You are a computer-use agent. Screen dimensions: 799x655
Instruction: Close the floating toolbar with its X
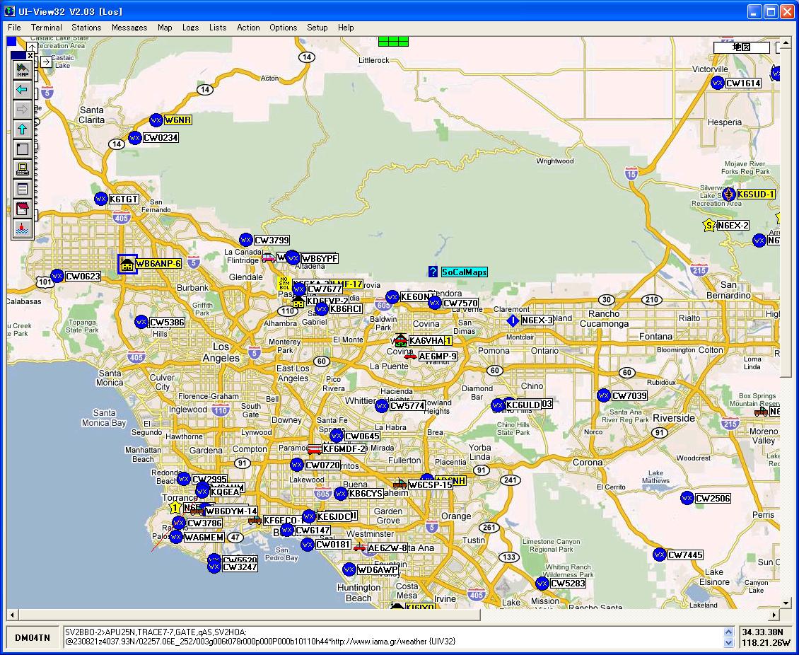click(x=30, y=56)
